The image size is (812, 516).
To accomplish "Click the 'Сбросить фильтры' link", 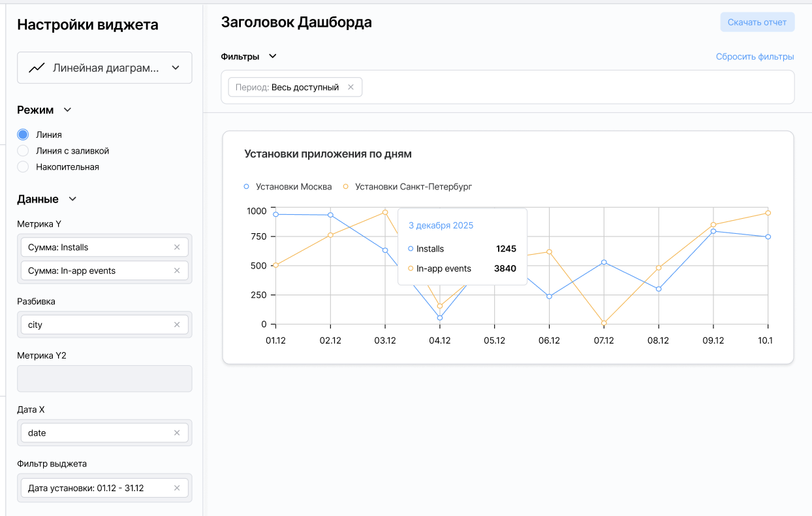I will pos(755,57).
